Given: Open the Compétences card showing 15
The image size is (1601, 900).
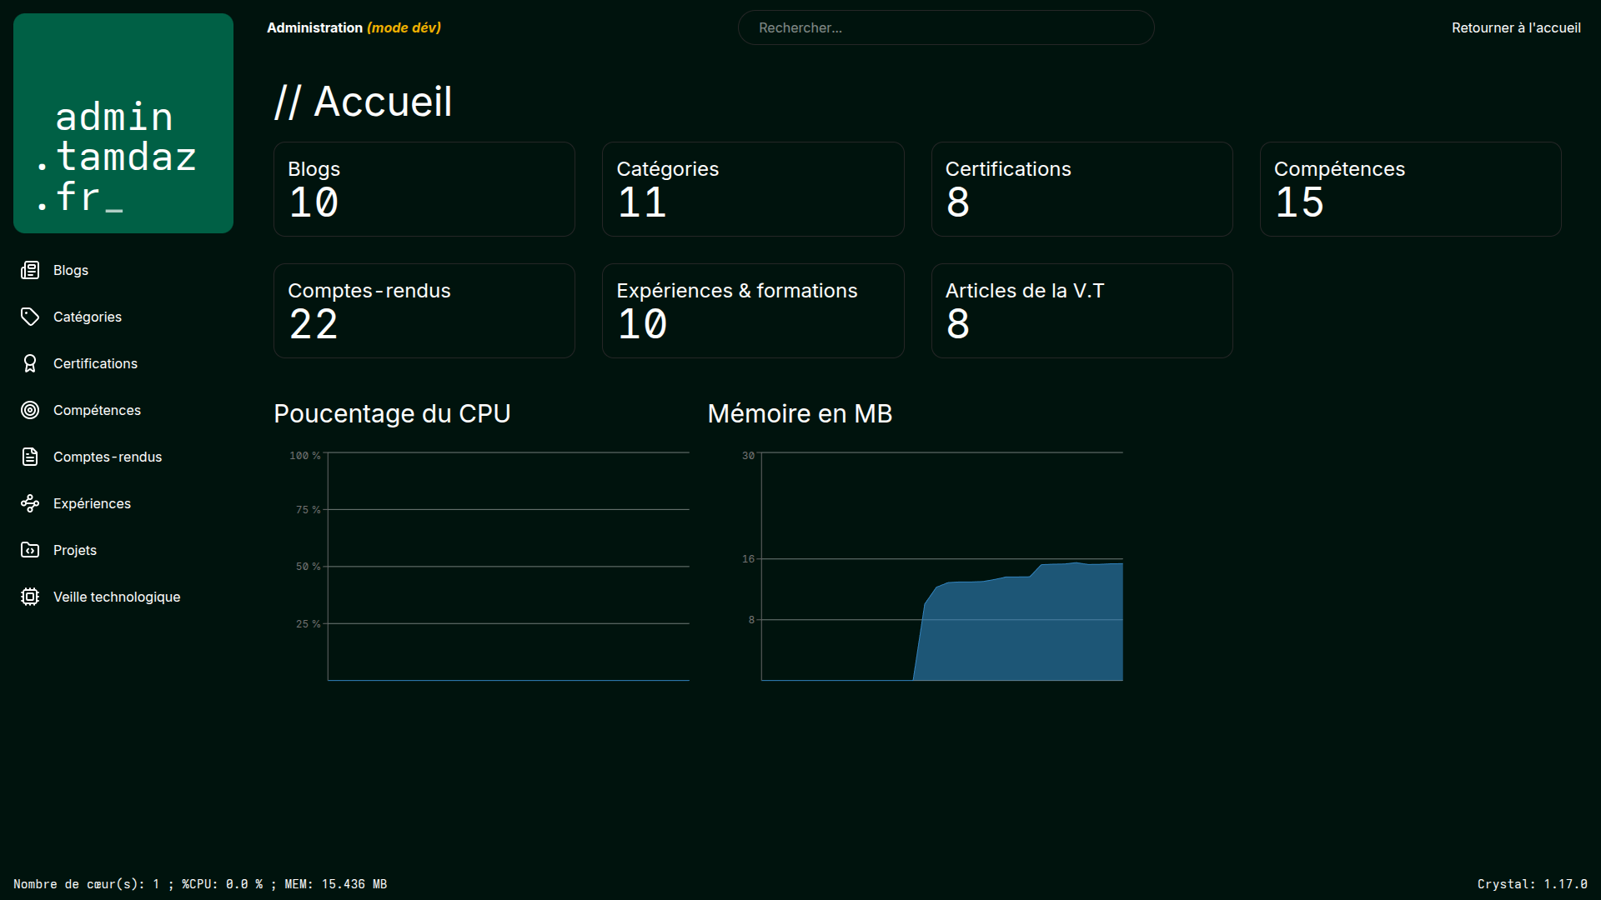Looking at the screenshot, I should tap(1410, 189).
